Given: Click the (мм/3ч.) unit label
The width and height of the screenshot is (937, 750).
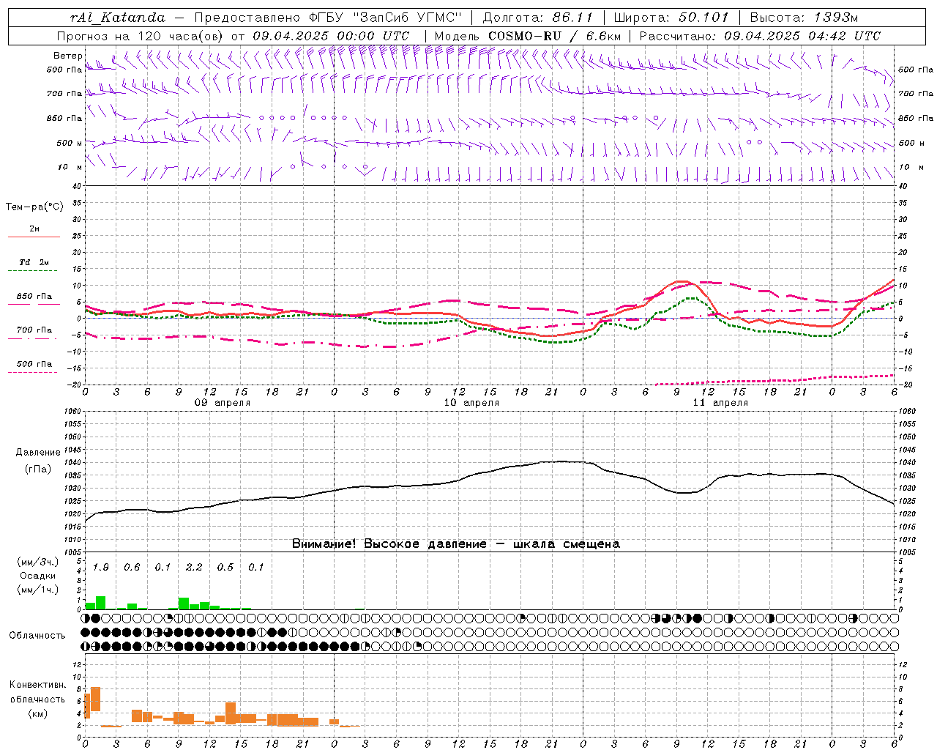Looking at the screenshot, I should 38,562.
